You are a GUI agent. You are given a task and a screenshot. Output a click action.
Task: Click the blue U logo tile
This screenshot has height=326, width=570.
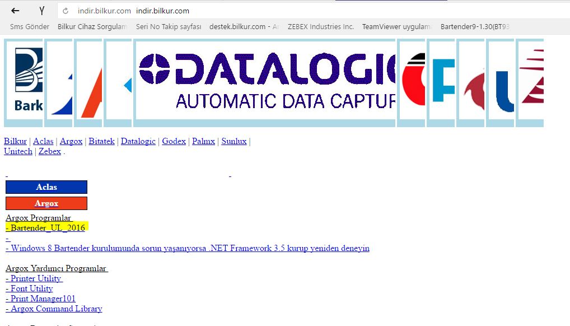500,83
